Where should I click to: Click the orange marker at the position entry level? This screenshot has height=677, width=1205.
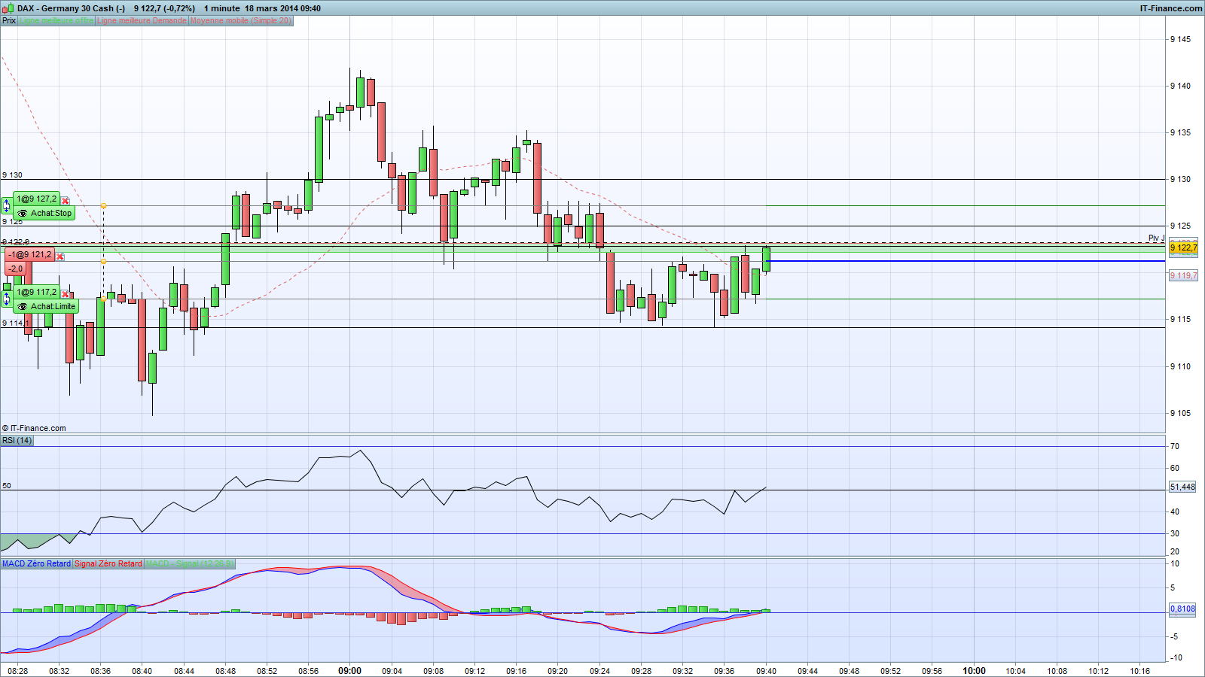click(x=103, y=261)
